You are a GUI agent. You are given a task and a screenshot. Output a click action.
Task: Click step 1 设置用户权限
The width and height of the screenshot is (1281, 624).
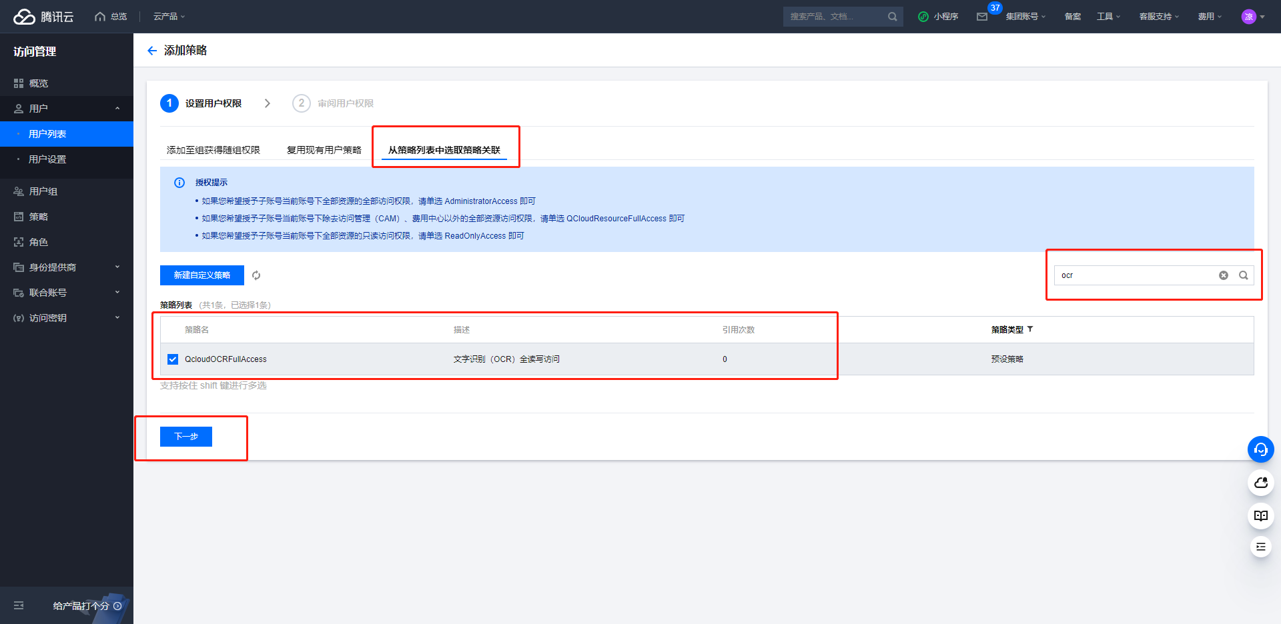201,103
